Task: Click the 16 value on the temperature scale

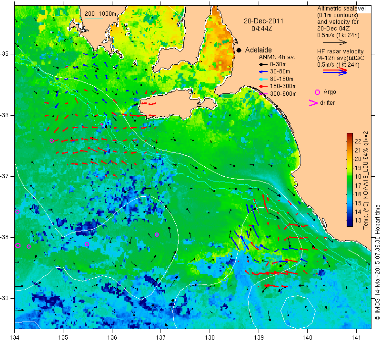Action: (x=358, y=194)
